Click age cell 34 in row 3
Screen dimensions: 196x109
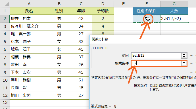click(x=81, y=26)
